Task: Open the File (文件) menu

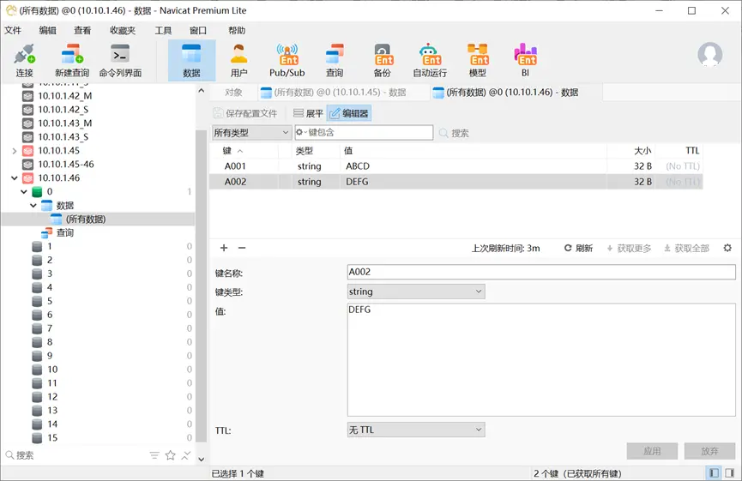Action: (x=13, y=30)
